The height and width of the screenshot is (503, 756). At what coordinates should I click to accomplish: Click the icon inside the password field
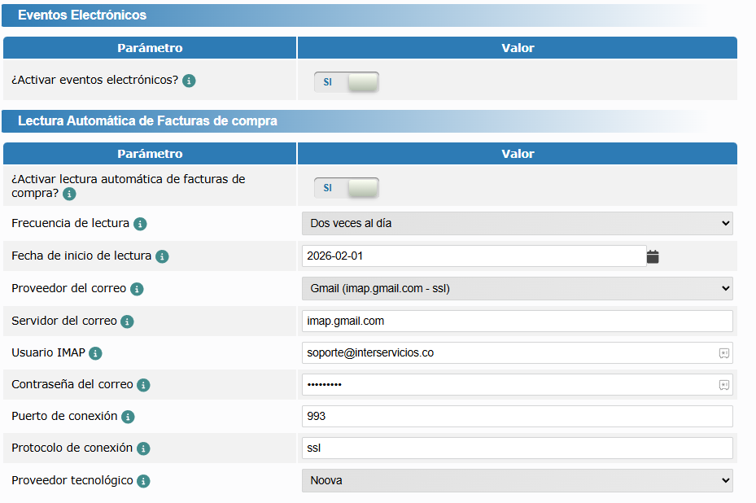tap(723, 384)
